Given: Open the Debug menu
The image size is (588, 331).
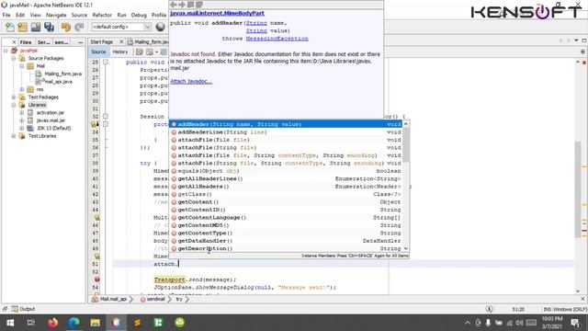Looking at the screenshot, I should click(139, 15).
